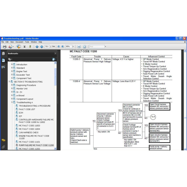Expand the Excavator Test bookmark
187x187 pixels.
pyautogui.click(x=12, y=75)
